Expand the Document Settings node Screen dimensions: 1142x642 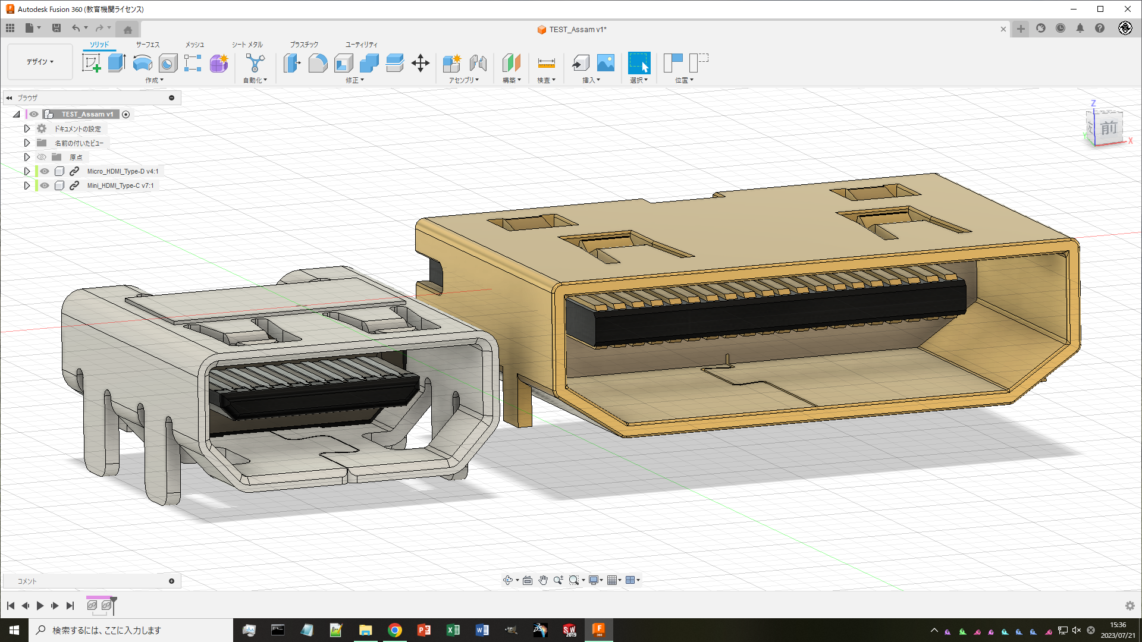(27, 128)
